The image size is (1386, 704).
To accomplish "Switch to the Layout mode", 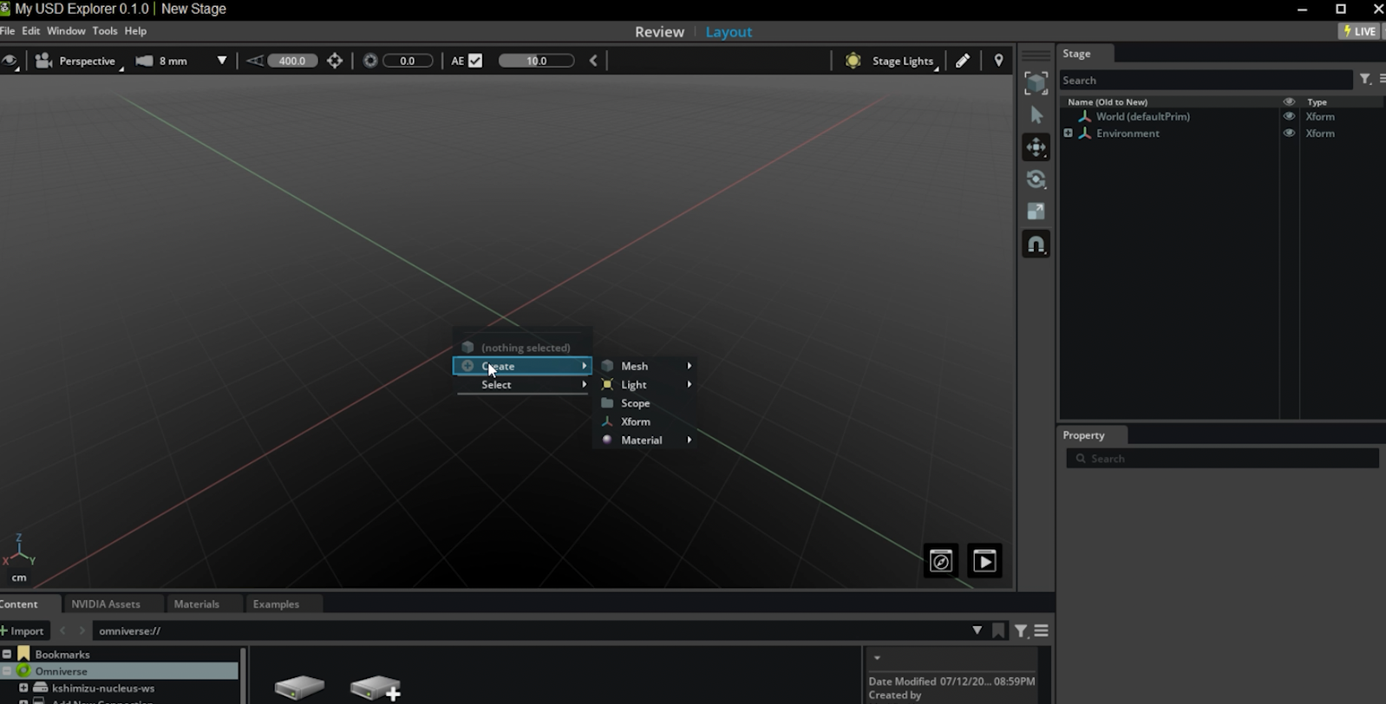I will (729, 32).
